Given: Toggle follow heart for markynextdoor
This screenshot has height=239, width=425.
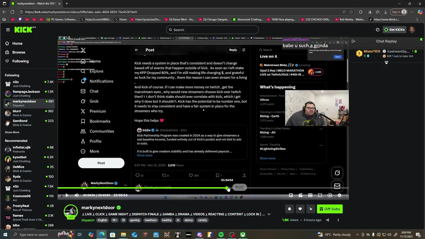Looking at the screenshot, I should [x=300, y=209].
